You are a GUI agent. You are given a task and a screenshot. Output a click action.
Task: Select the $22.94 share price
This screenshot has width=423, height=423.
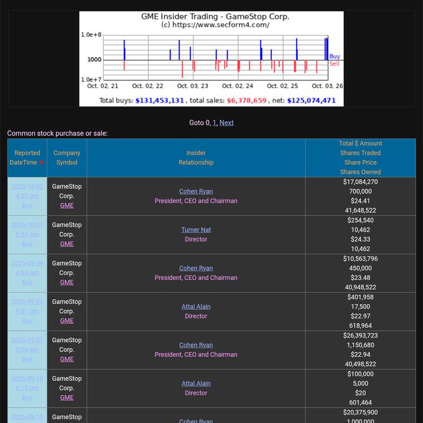tap(360, 355)
